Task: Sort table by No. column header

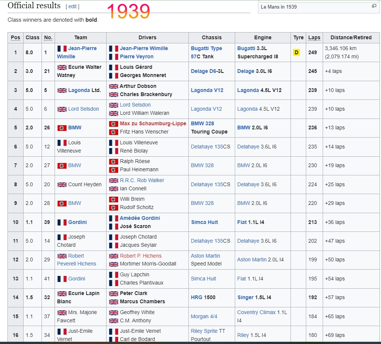Action: pyautogui.click(x=48, y=38)
